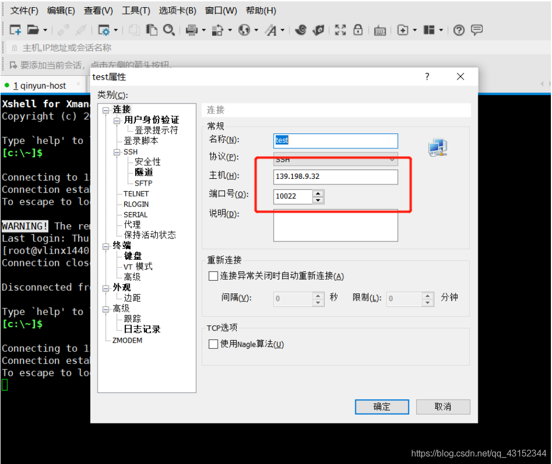Click the Find magnifier toolbar icon
This screenshot has height=464, width=552.
click(169, 30)
